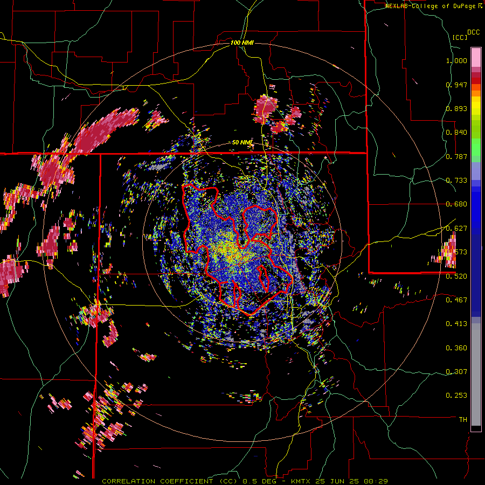Select the 0.360 scale value

tap(456, 348)
